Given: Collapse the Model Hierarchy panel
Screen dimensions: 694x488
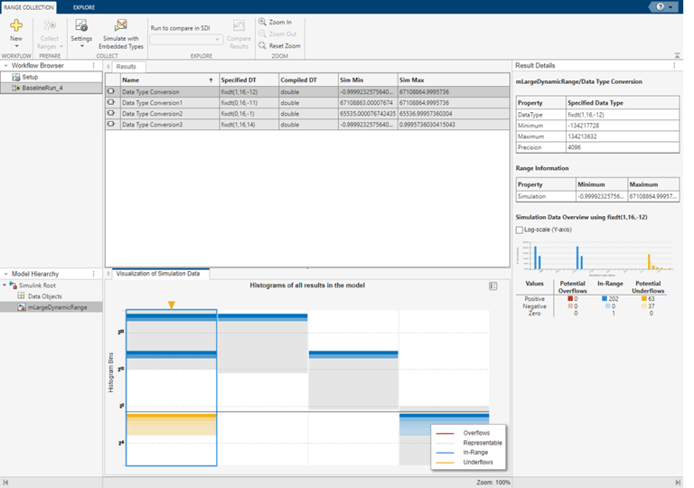Looking at the screenshot, I should coord(5,274).
